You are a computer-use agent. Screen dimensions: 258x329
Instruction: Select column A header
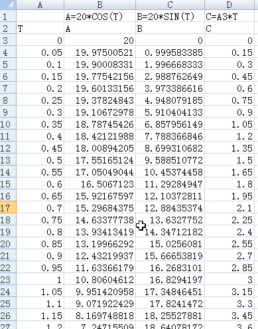[40, 5]
